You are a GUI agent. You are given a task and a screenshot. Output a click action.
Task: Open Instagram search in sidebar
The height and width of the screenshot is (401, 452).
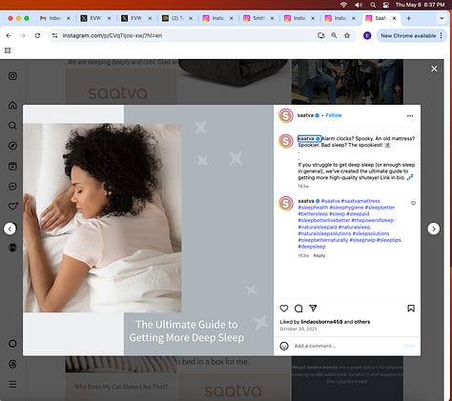coord(12,126)
